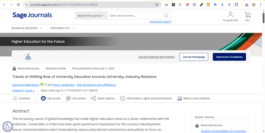Click the Submission Guidelines button
This screenshot has height=133, width=265.
point(229,57)
